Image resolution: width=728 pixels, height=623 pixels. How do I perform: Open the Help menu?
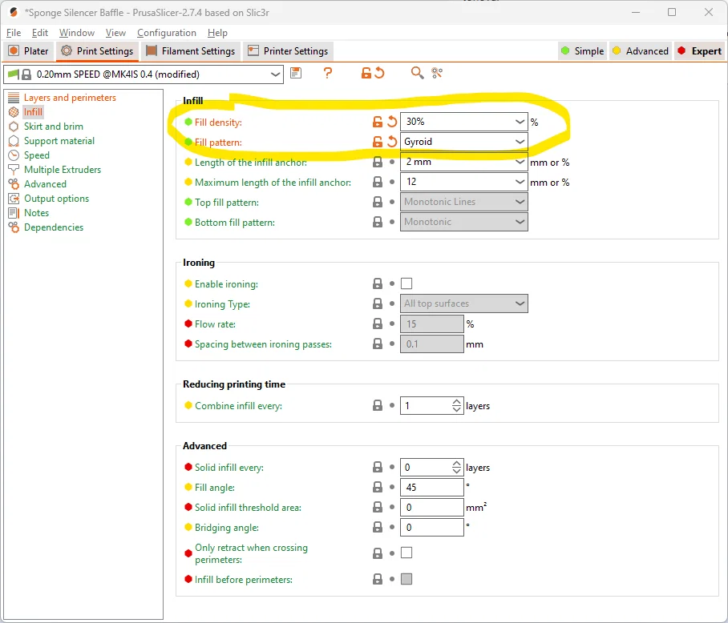217,33
